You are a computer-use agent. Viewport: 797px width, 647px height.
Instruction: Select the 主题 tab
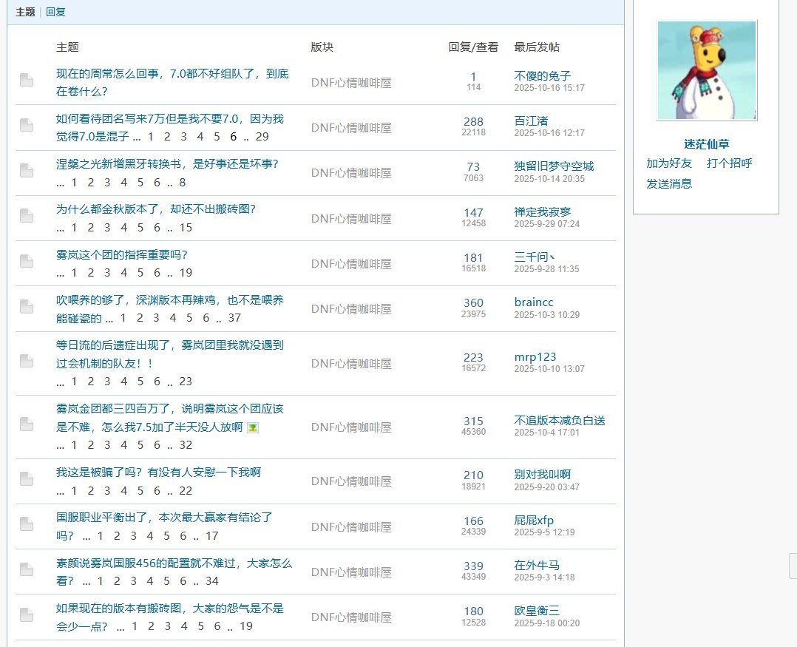(25, 12)
